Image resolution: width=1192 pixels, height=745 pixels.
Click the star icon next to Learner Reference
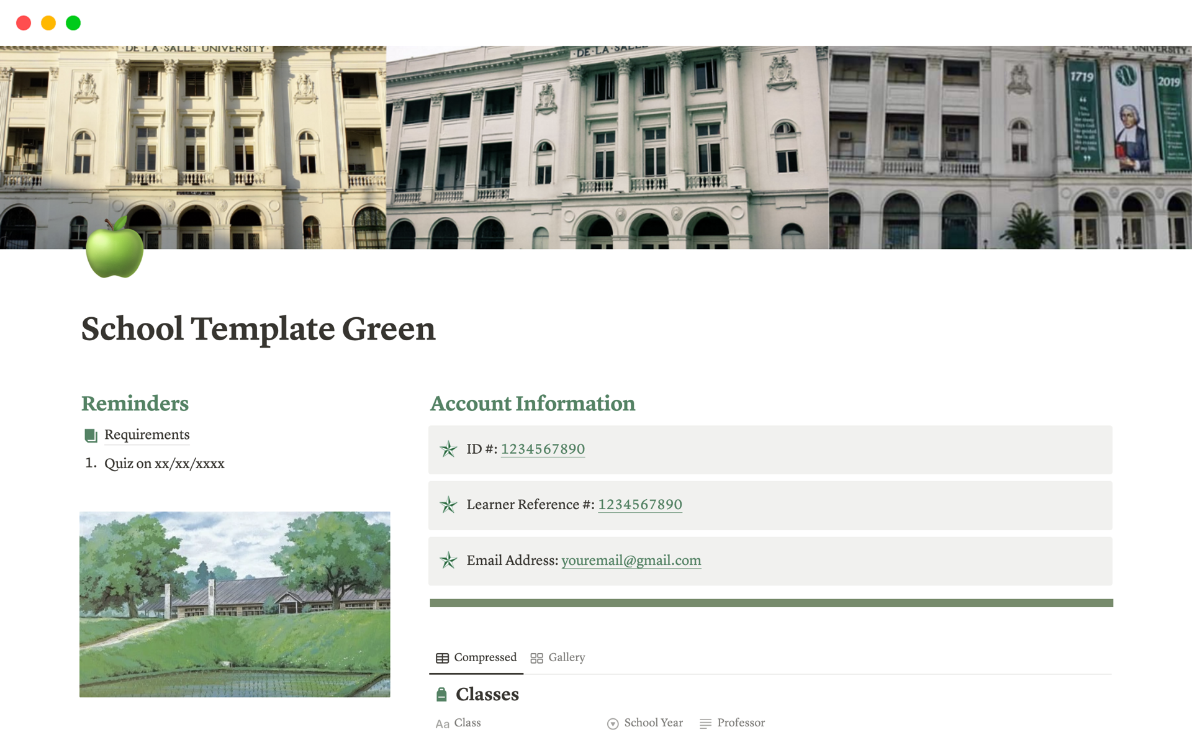tap(449, 505)
